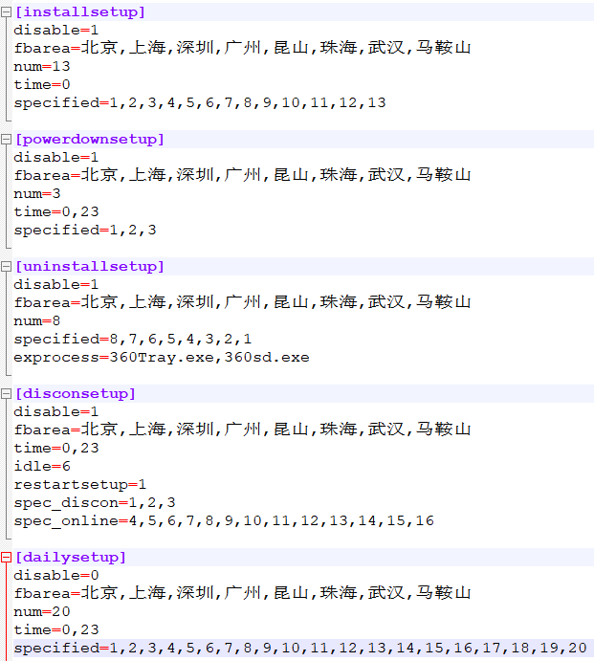Click time=0,23 under disconsetup

coord(56,448)
